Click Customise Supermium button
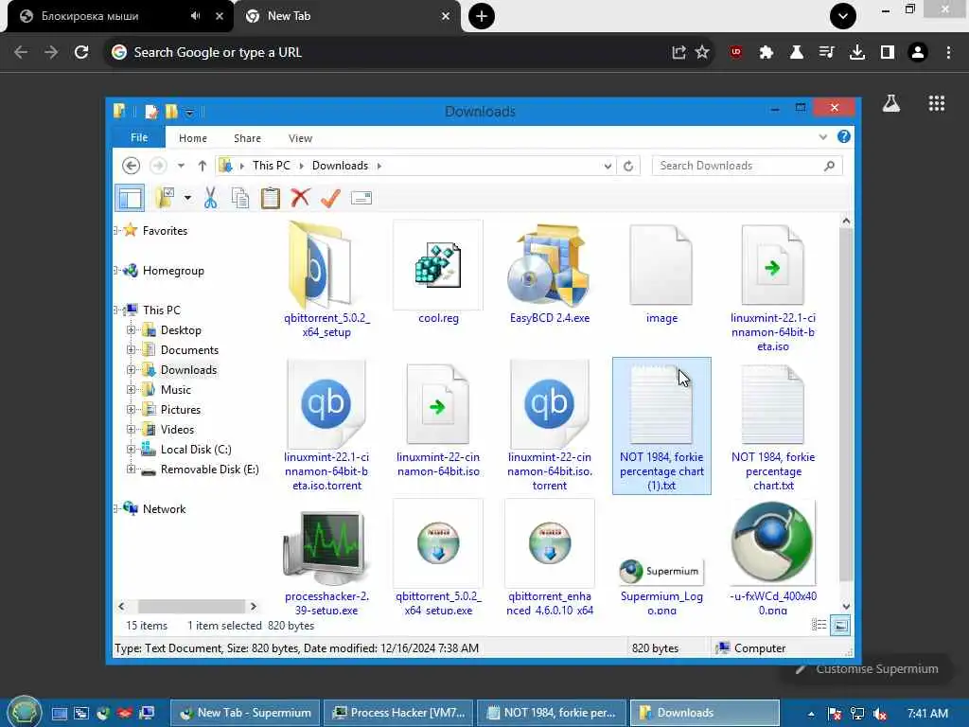Screen dimensions: 969x727 click(x=867, y=669)
